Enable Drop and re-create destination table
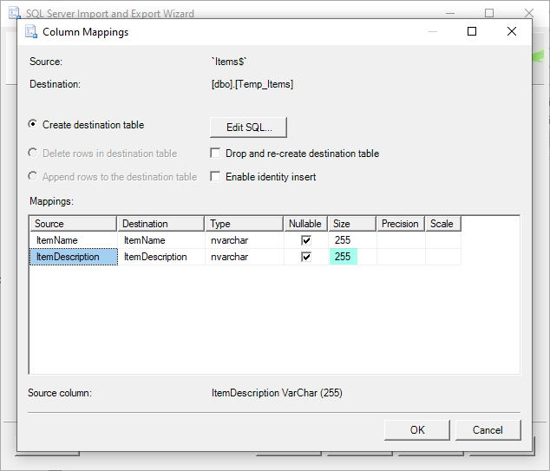The width and height of the screenshot is (550, 471). [x=216, y=154]
